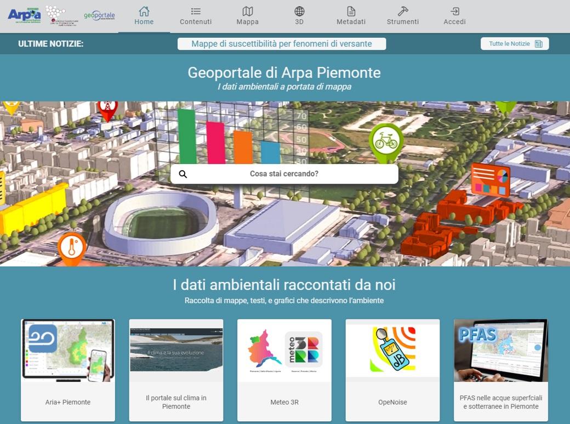Open Strumenti hammer tools
The height and width of the screenshot is (424, 570).
pyautogui.click(x=403, y=12)
